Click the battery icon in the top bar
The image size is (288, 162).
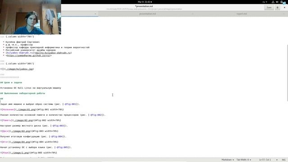click(x=281, y=2)
